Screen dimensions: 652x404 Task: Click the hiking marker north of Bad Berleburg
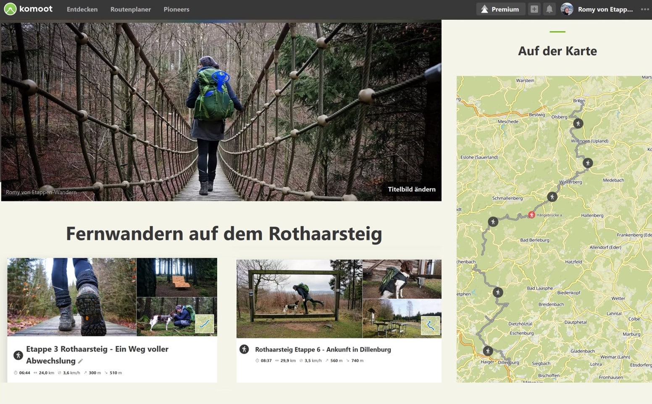(x=493, y=222)
